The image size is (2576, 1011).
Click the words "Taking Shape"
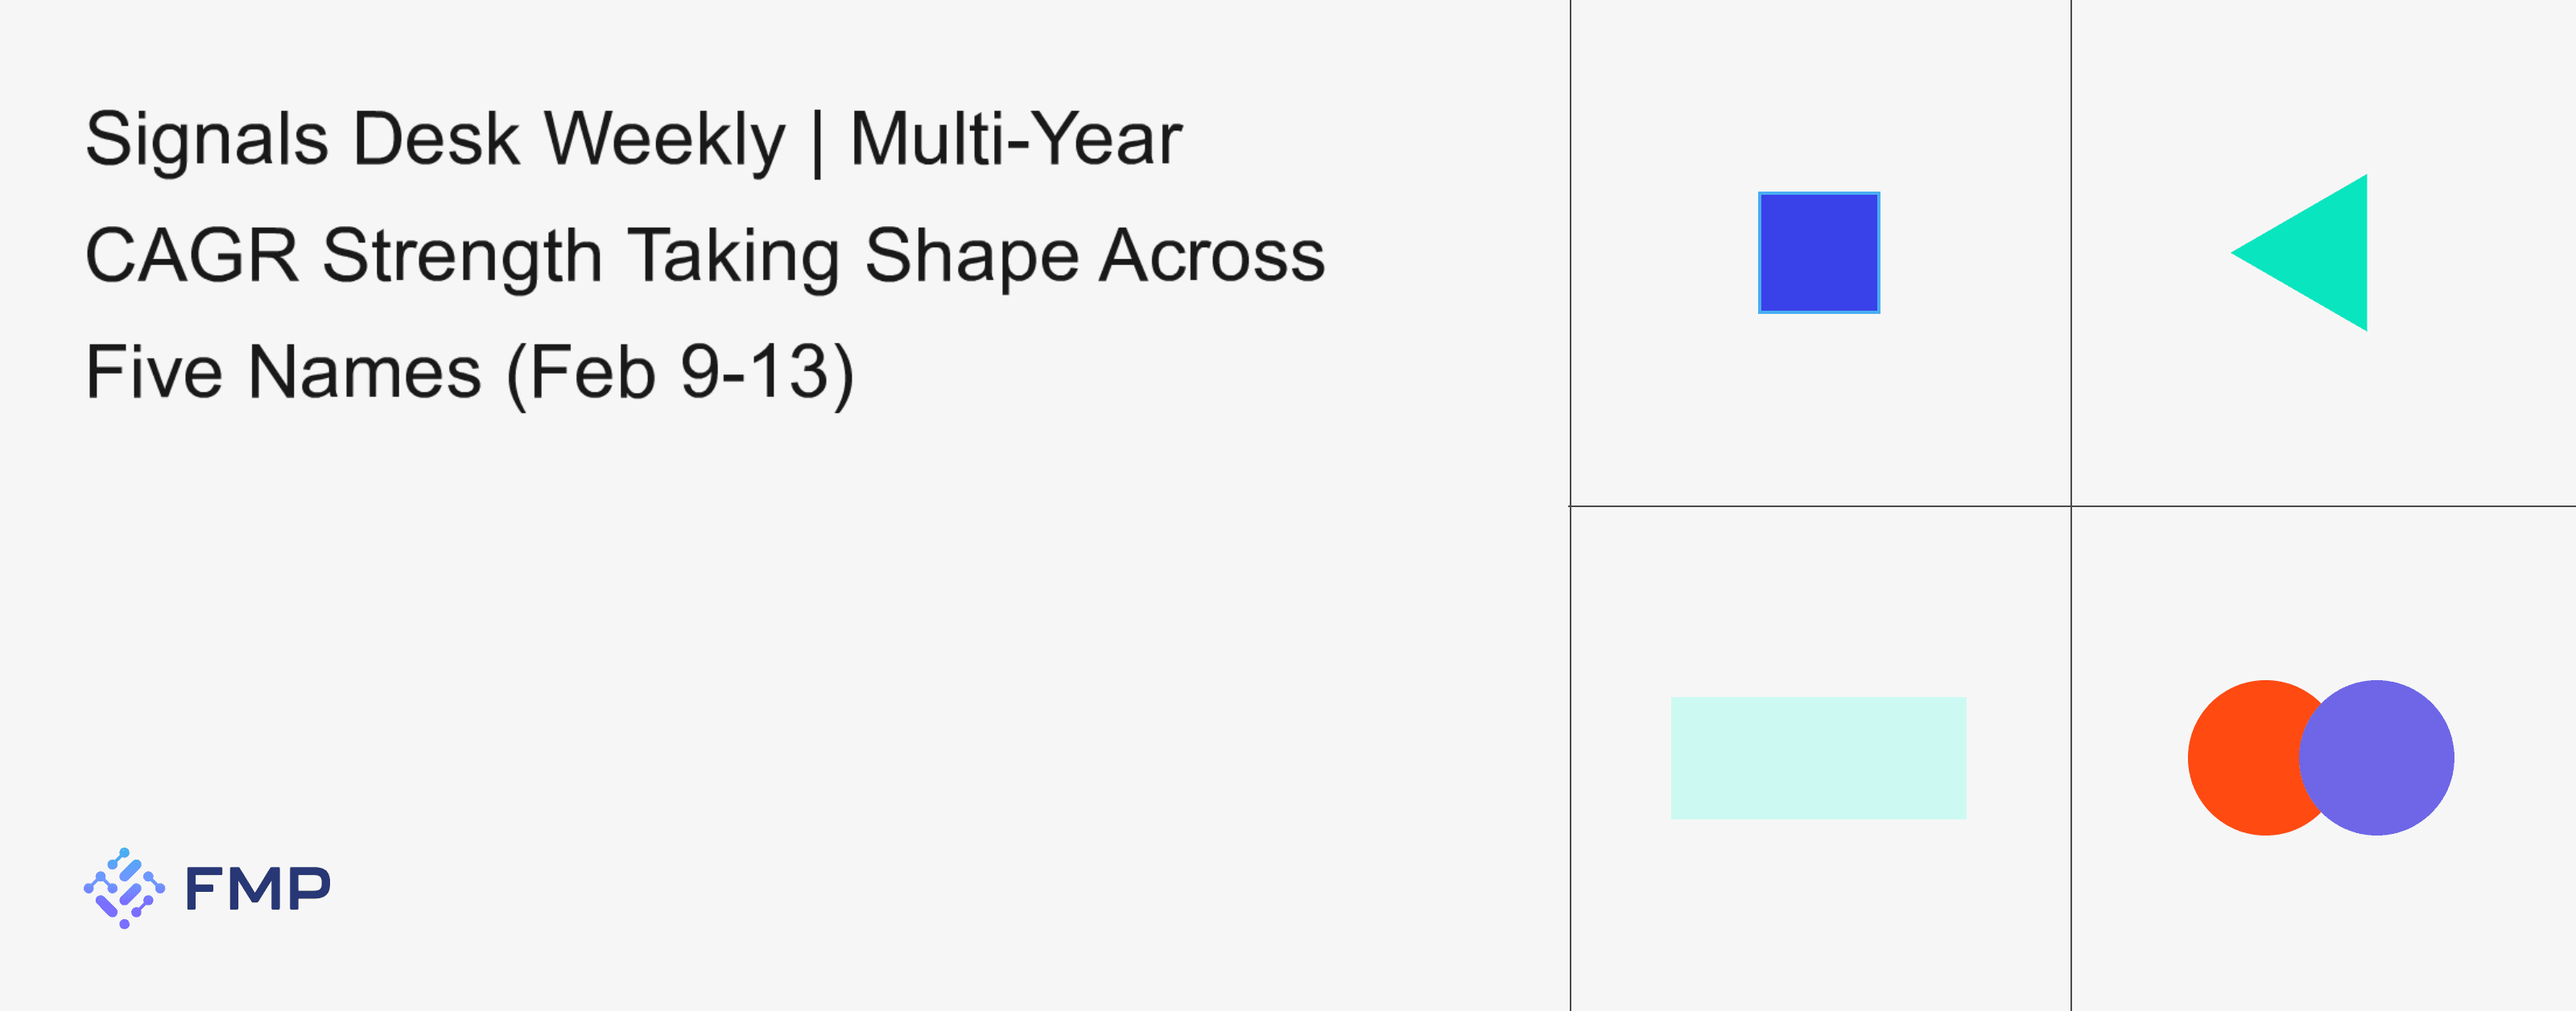tap(853, 256)
